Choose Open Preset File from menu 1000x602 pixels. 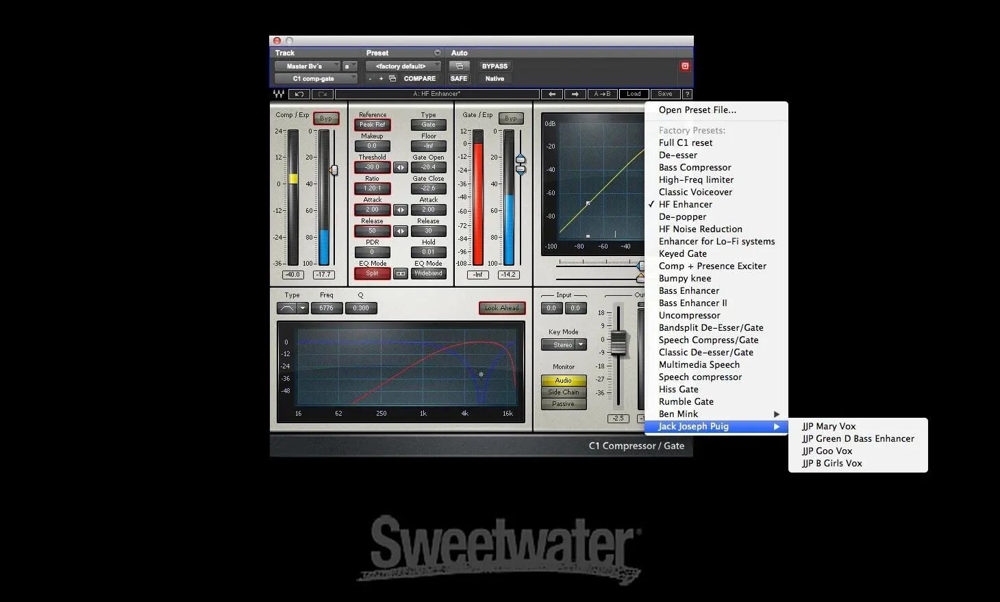tap(716, 110)
